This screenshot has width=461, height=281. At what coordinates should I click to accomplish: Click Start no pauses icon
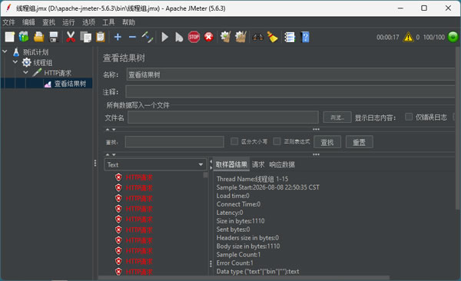(x=179, y=37)
